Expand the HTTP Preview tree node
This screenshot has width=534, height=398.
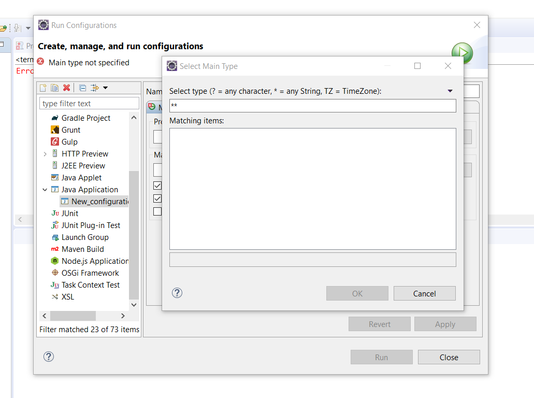click(45, 154)
